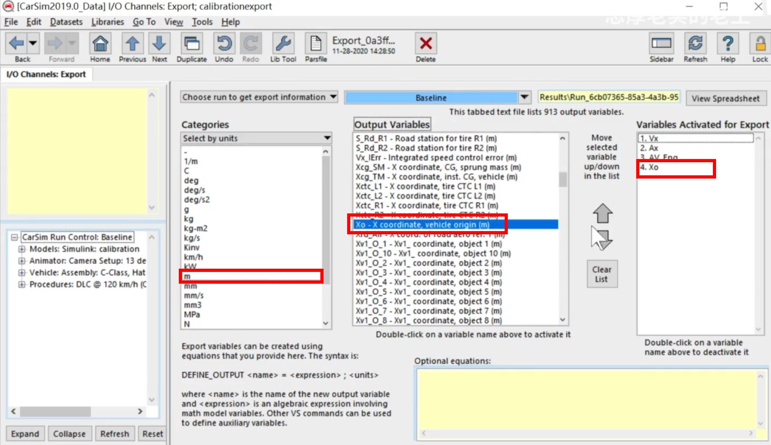Image resolution: width=771 pixels, height=445 pixels.
Task: Click the Results\Run file path field
Action: coord(609,97)
